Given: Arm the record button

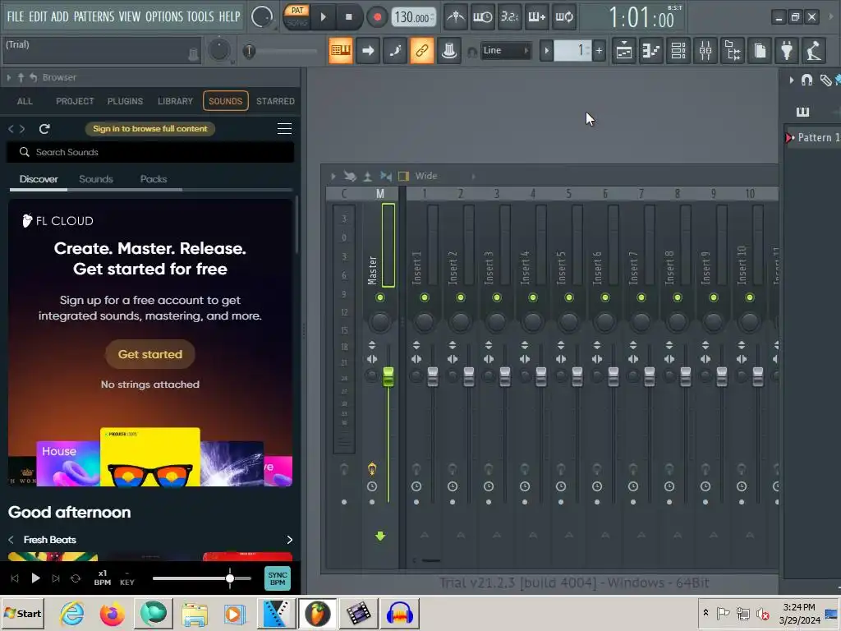Looking at the screenshot, I should (x=377, y=17).
